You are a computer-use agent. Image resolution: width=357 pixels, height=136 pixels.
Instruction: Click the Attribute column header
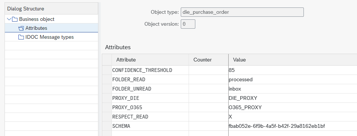click(150, 60)
